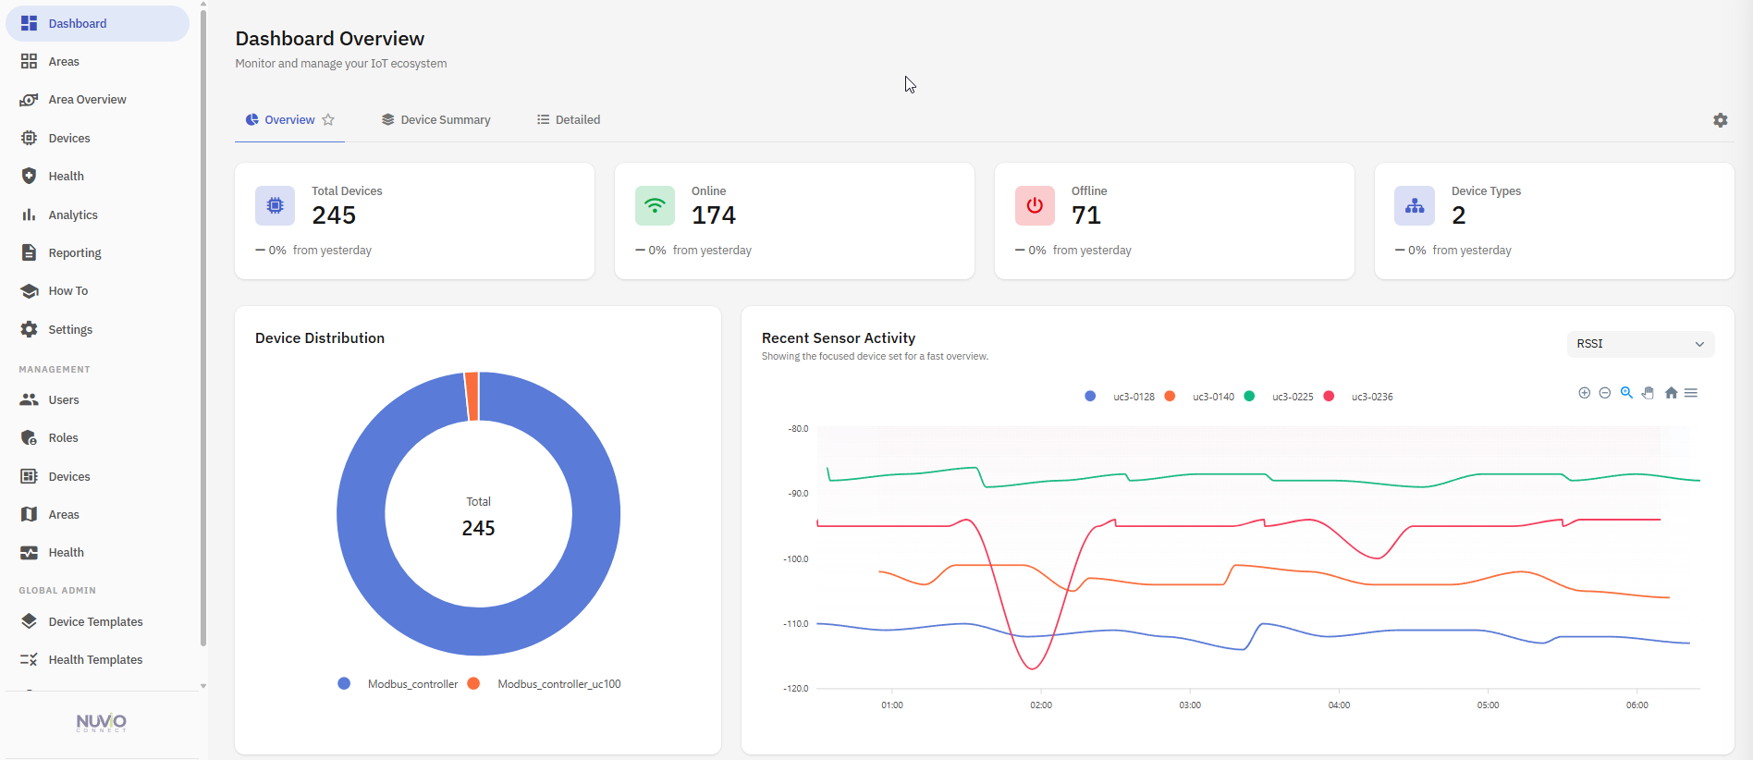The width and height of the screenshot is (1753, 760).
Task: Click the Online wifi icon
Action: tap(655, 205)
